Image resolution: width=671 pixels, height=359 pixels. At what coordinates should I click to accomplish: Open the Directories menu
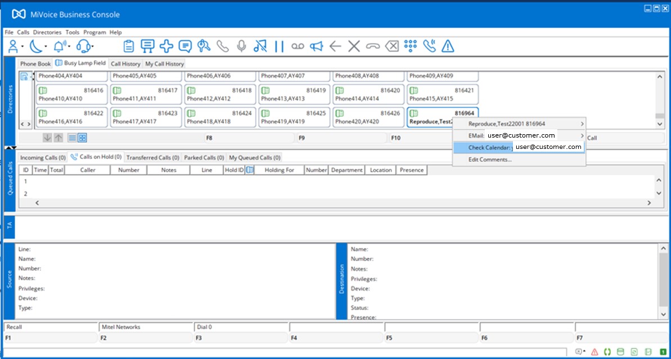[47, 32]
